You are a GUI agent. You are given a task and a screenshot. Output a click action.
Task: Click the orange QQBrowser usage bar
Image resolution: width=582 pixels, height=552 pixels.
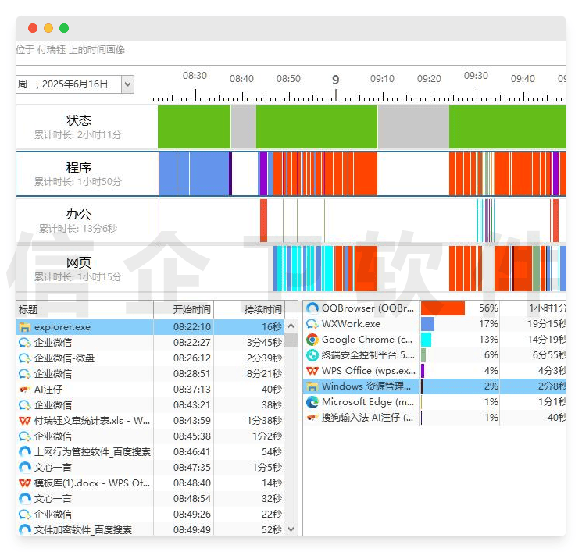[442, 308]
